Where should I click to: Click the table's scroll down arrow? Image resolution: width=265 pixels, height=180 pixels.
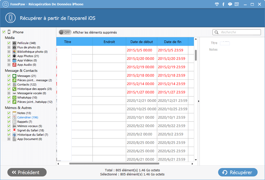[196, 160]
